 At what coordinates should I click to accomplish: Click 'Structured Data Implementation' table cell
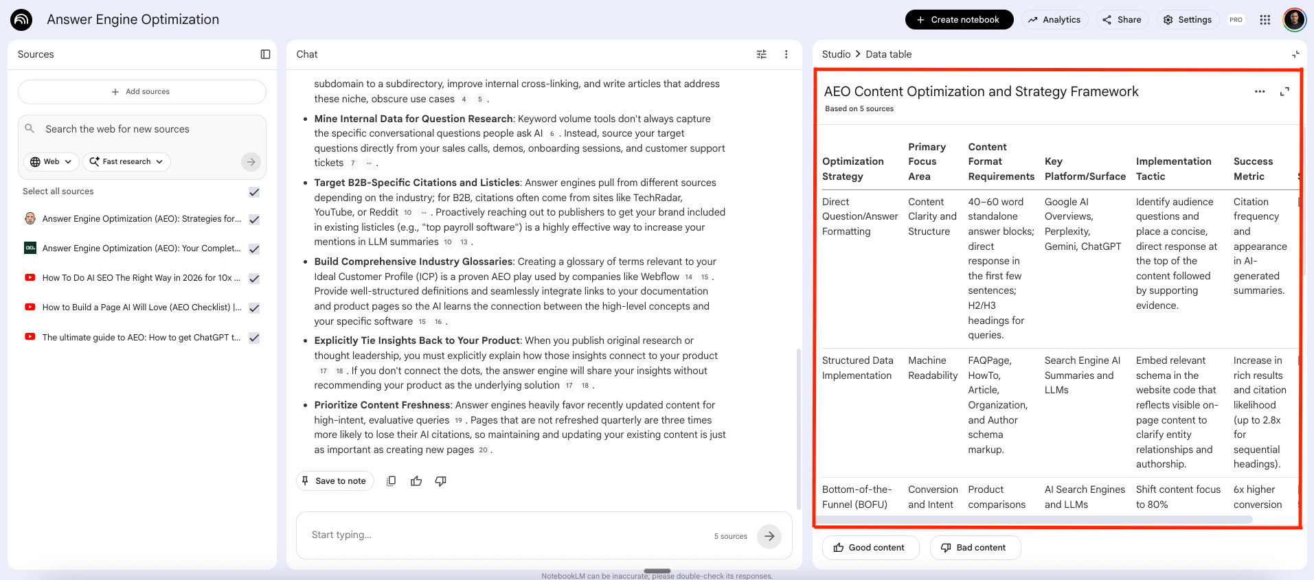tap(858, 368)
